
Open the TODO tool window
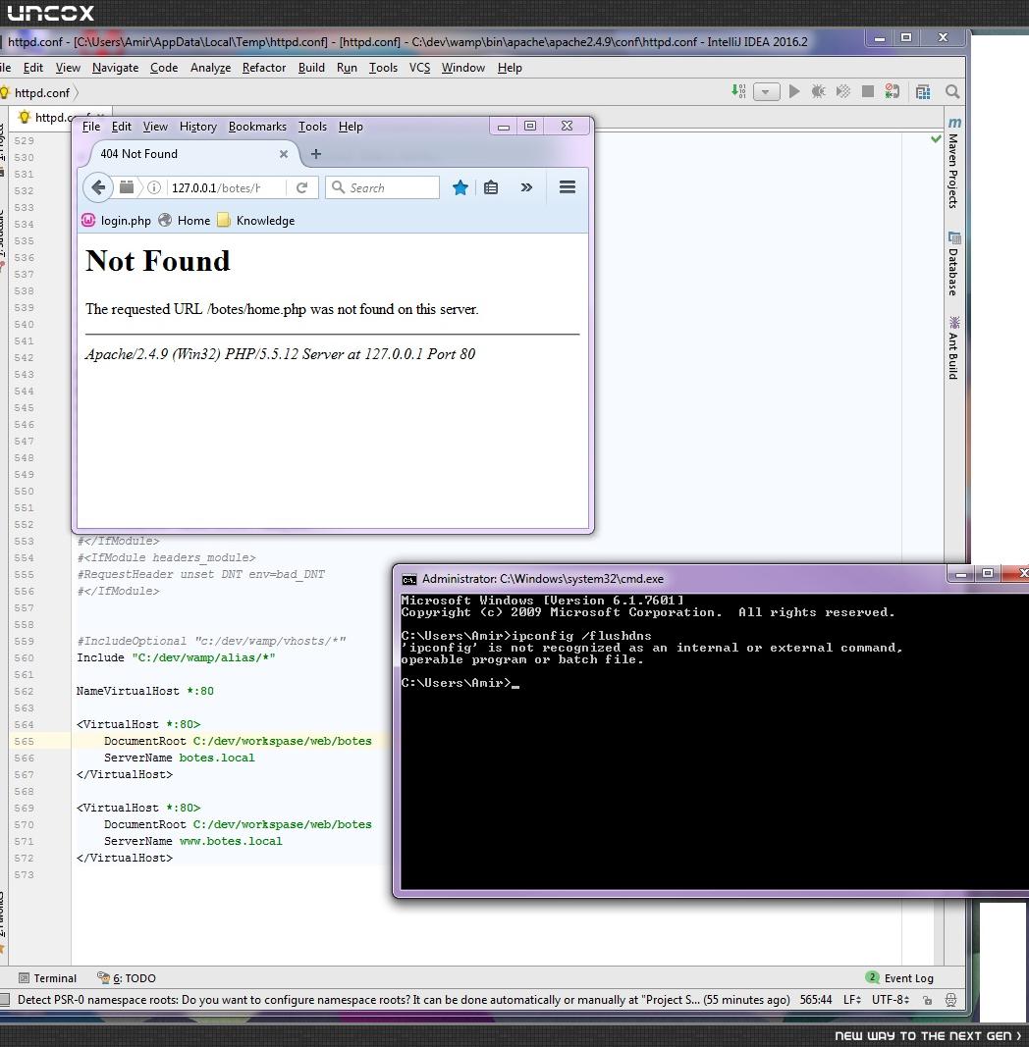point(127,978)
